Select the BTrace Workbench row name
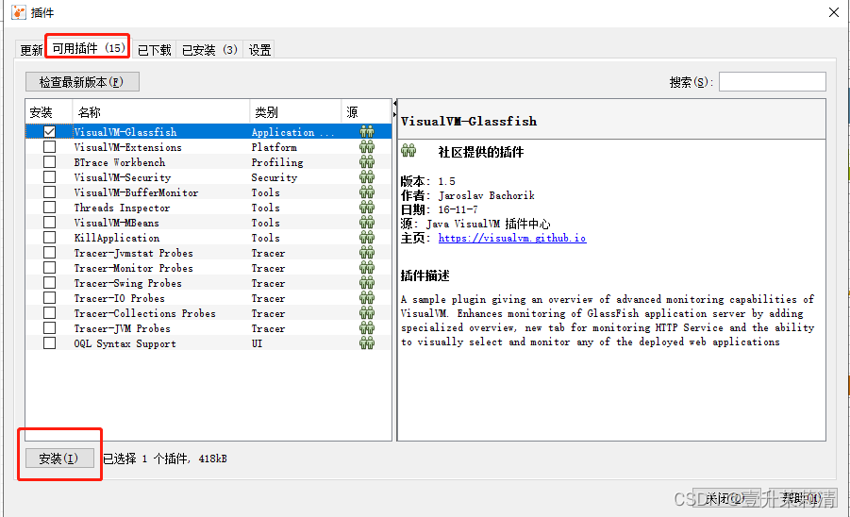The width and height of the screenshot is (850, 517). click(120, 162)
